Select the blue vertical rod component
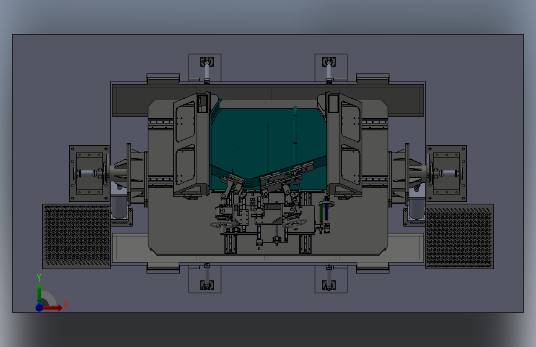The image size is (536, 347). click(326, 211)
